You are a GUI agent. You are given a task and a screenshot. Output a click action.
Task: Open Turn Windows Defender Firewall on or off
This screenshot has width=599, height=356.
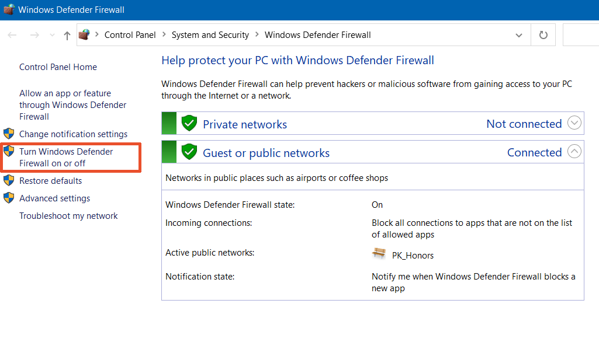tap(66, 157)
